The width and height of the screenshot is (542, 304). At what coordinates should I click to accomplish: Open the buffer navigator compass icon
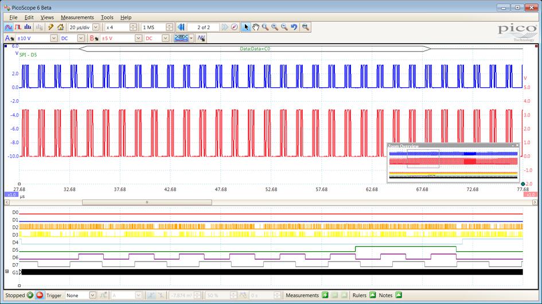tap(234, 27)
